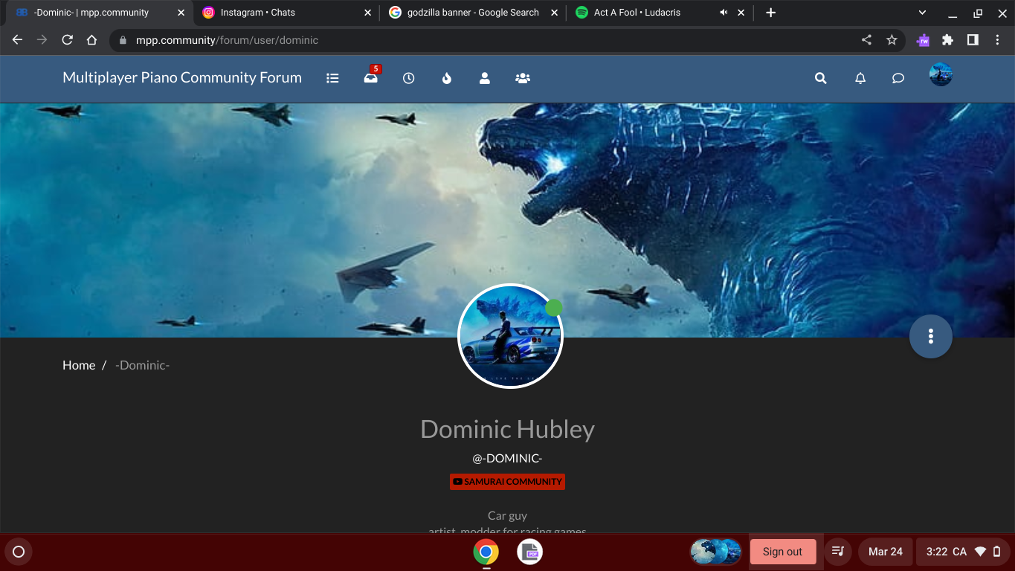Open users icon in forum navbar
Screen dimensions: 1015x571
485,78
